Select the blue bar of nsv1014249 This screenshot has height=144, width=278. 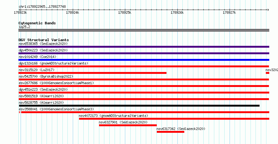pos(144,60)
